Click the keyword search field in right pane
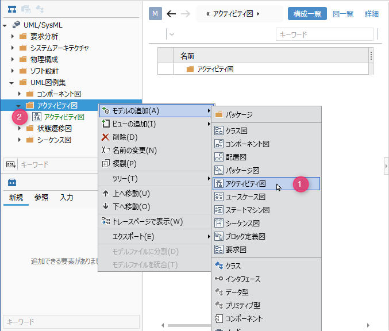This screenshot has width=389, height=331. [x=324, y=34]
